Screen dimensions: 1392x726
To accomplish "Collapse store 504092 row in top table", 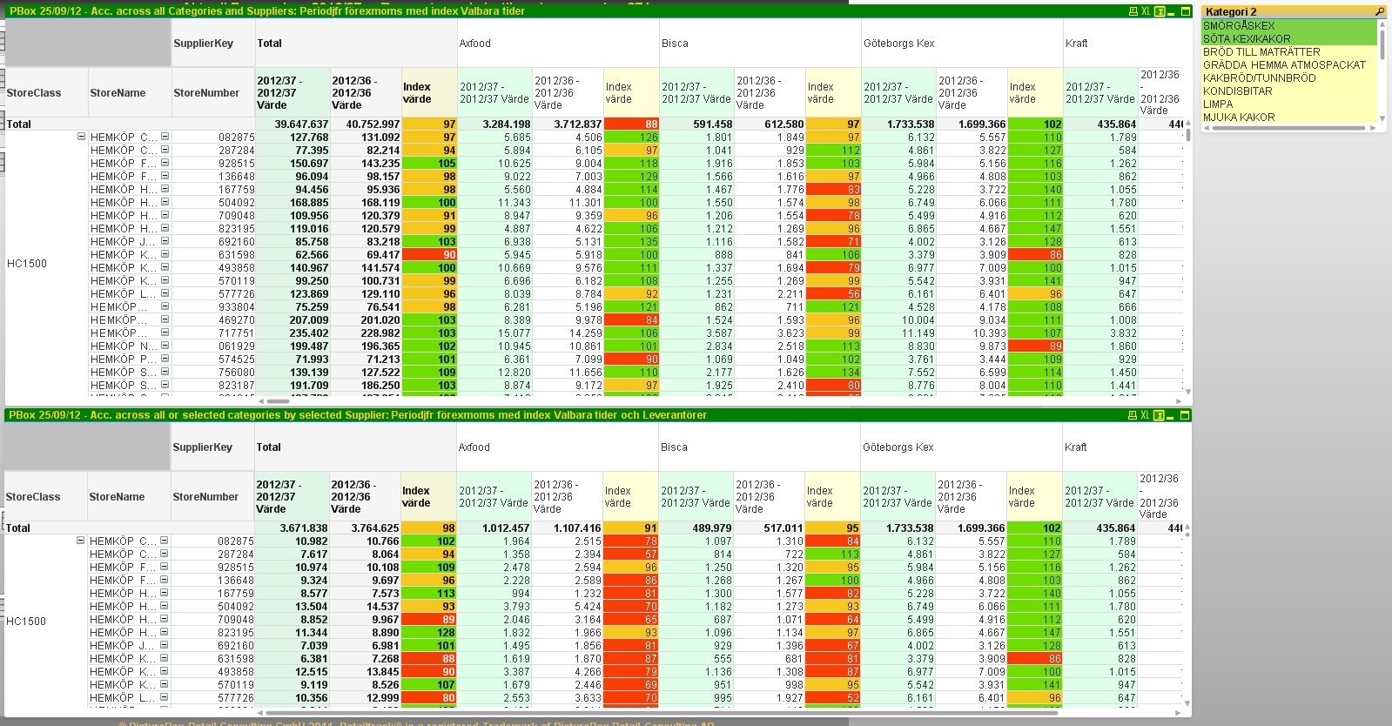I will 165,202.
